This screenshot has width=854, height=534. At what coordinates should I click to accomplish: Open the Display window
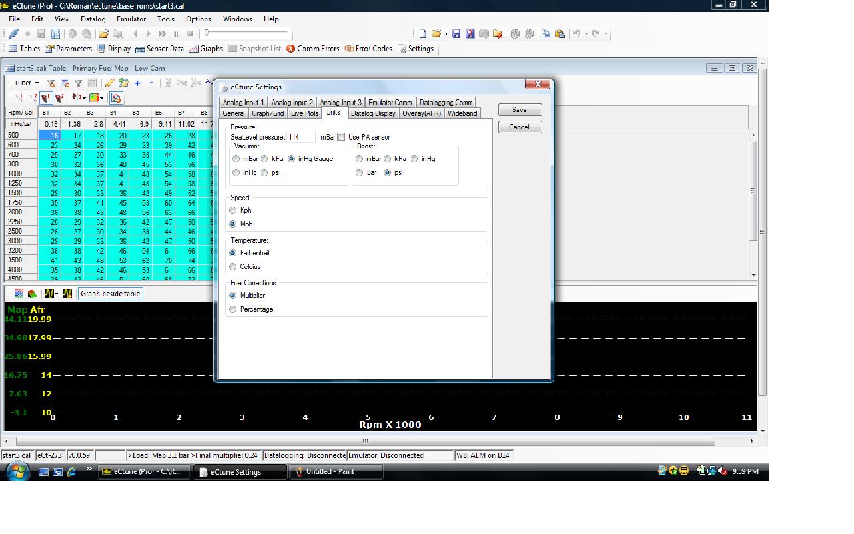click(x=114, y=49)
